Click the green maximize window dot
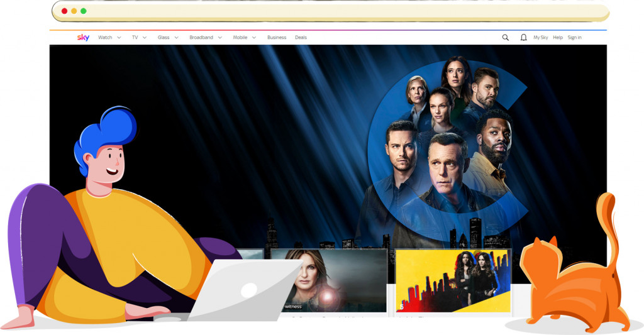 pos(84,11)
